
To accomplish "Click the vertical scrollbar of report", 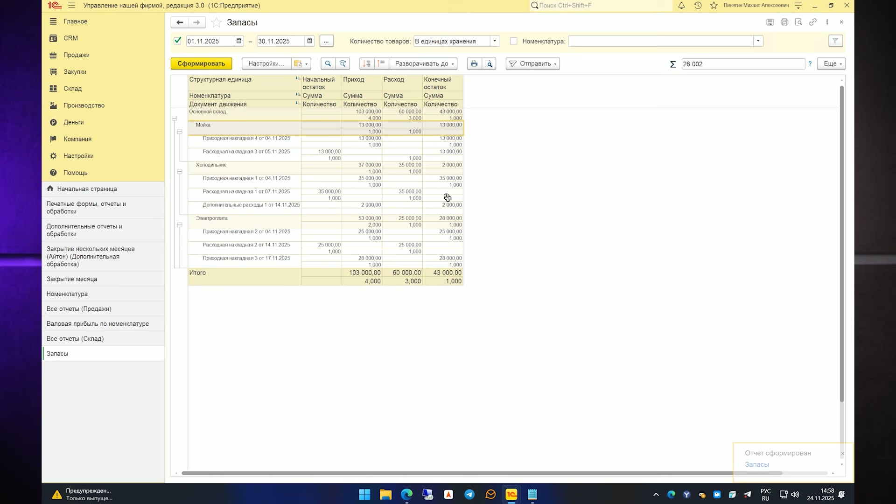I will 842,244.
